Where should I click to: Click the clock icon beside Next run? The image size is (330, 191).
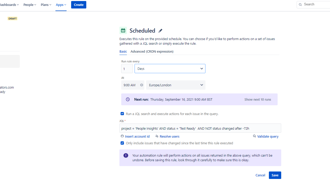click(128, 99)
